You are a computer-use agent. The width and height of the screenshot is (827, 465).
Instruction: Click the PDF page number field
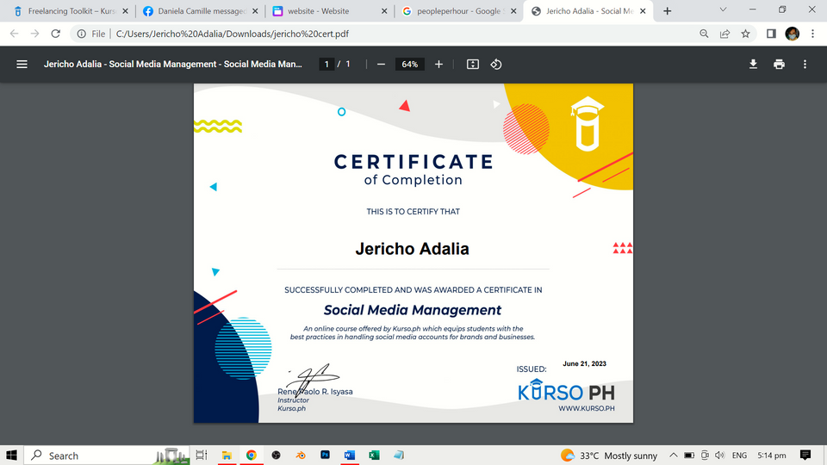point(326,65)
